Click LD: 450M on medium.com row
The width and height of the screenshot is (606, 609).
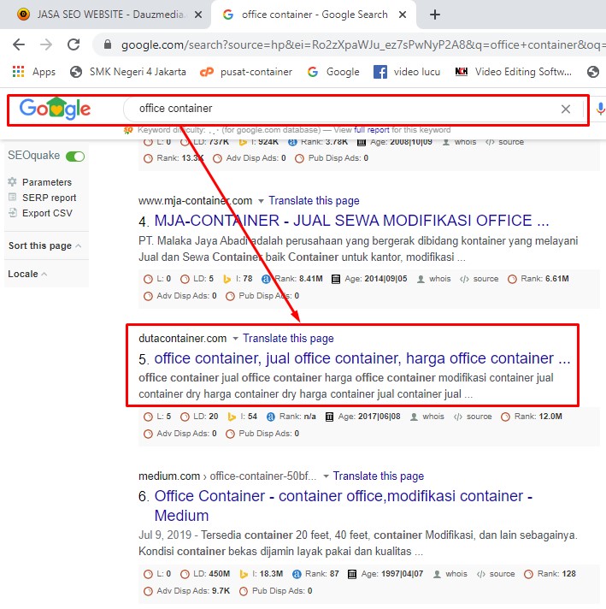(x=205, y=574)
